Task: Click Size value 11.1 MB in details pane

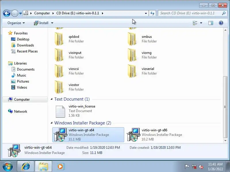Action: click(x=96, y=153)
